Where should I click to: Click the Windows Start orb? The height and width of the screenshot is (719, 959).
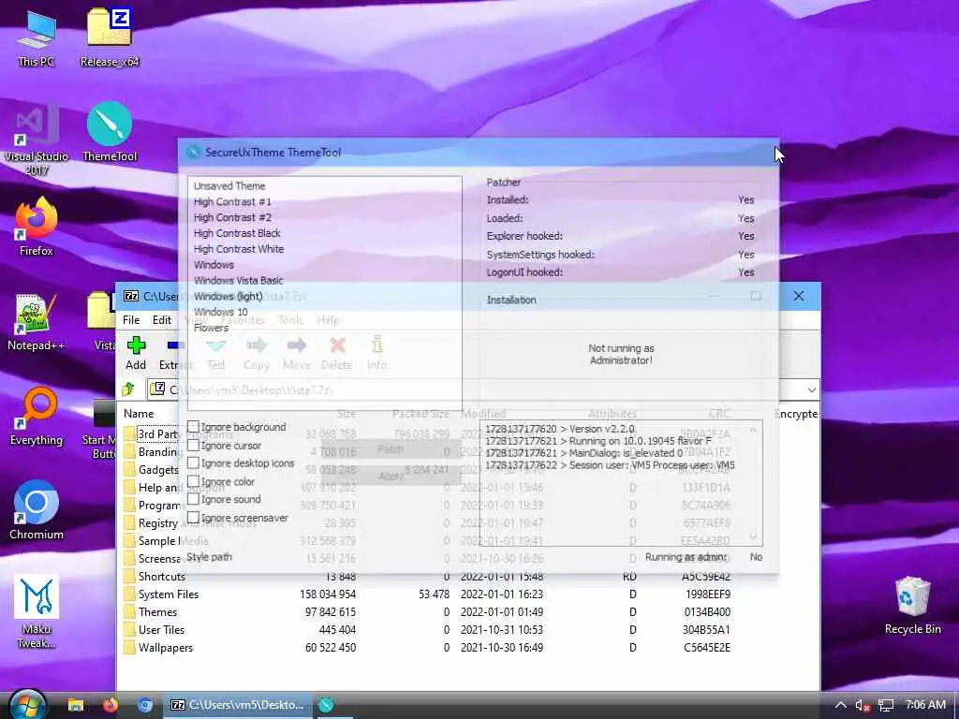click(27, 704)
